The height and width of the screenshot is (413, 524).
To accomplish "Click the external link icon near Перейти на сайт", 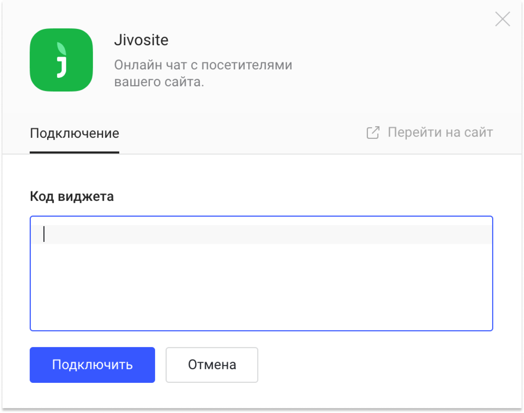I will point(373,133).
